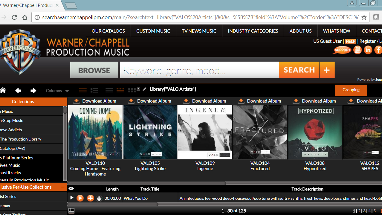The width and height of the screenshot is (382, 215).
Task: Open the LinkedIn social icon
Action: click(x=368, y=50)
